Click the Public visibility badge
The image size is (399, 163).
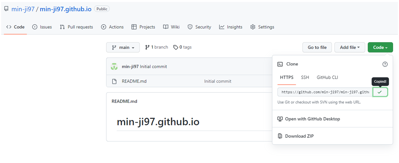102,9
